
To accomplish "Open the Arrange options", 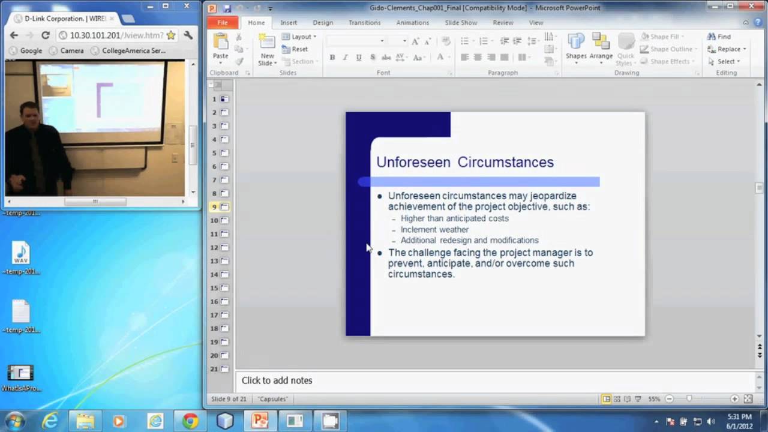I will pos(601,47).
